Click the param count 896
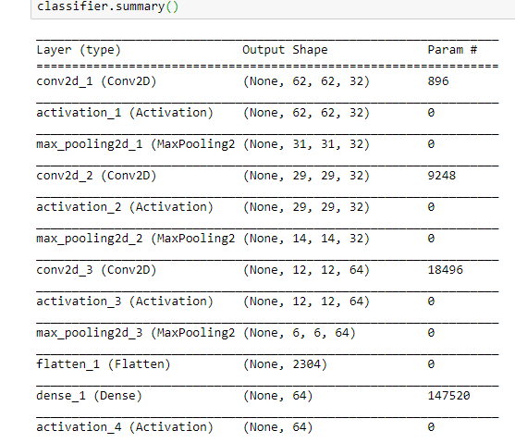This screenshot has height=443, width=515. [x=438, y=81]
